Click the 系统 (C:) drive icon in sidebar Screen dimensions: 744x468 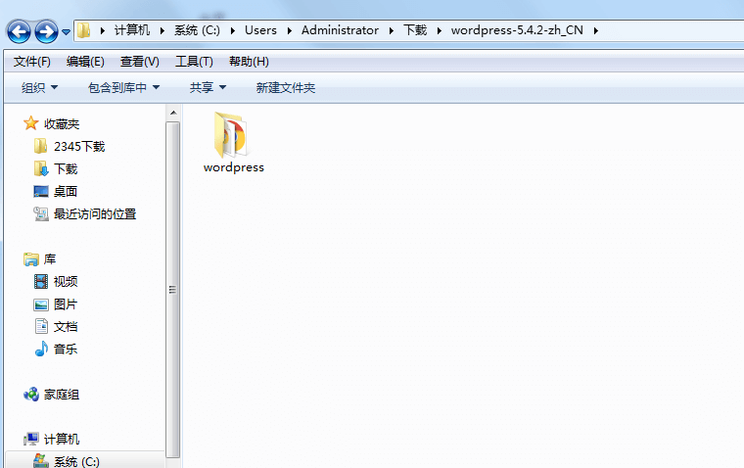(x=41, y=461)
